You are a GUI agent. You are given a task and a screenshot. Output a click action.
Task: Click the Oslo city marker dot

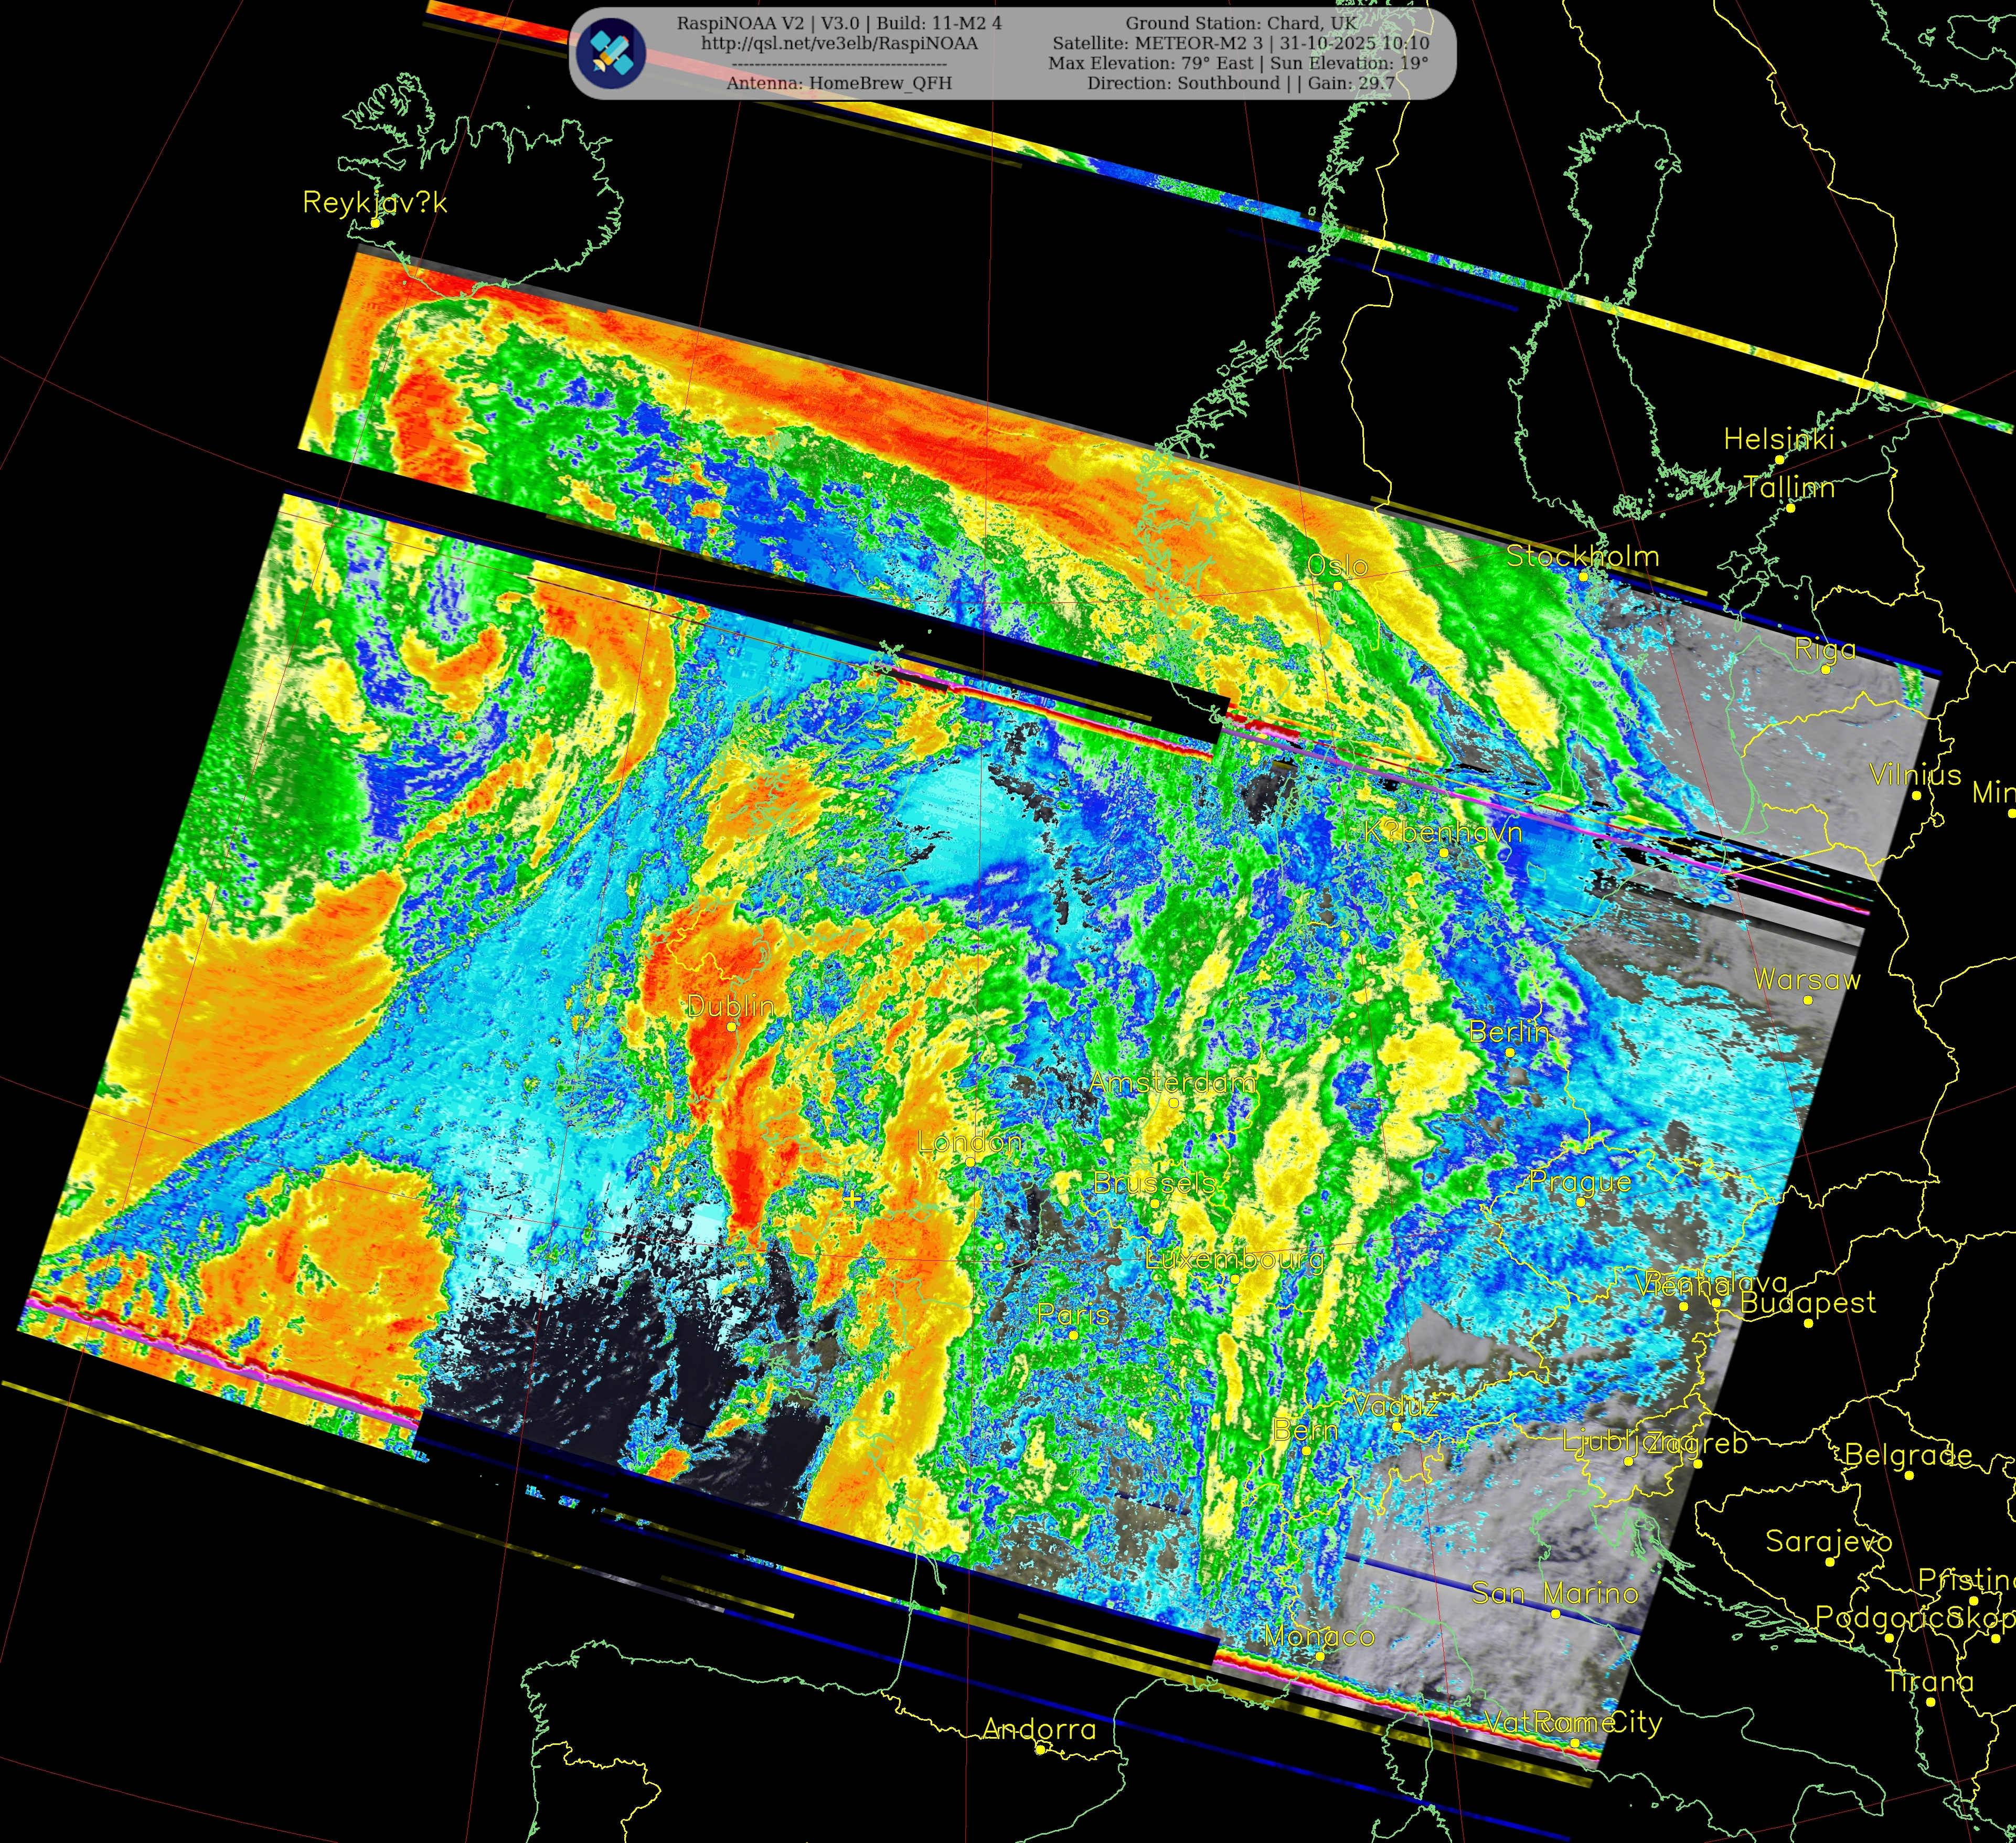[1337, 586]
